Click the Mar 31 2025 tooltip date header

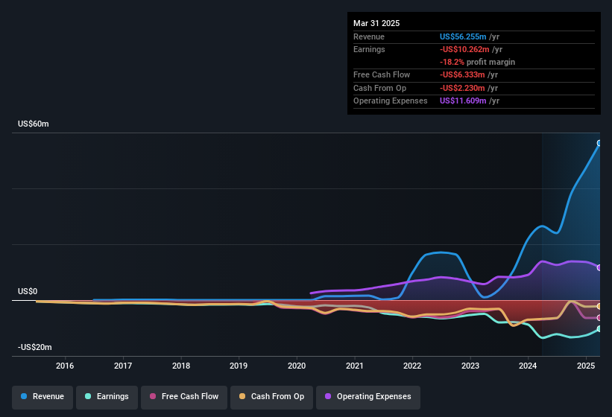pos(376,23)
